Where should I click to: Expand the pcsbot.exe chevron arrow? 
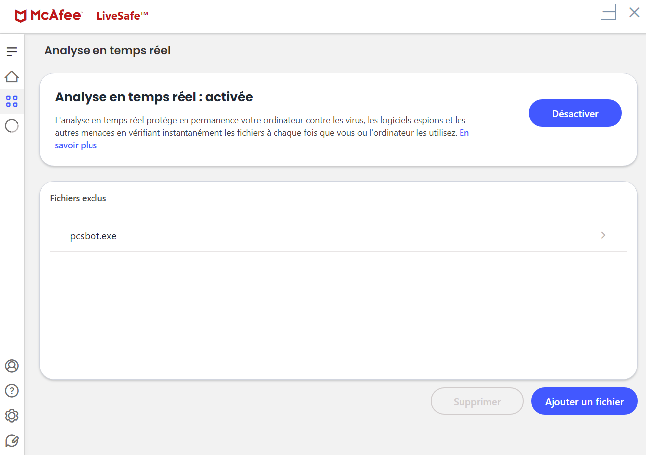tap(603, 235)
